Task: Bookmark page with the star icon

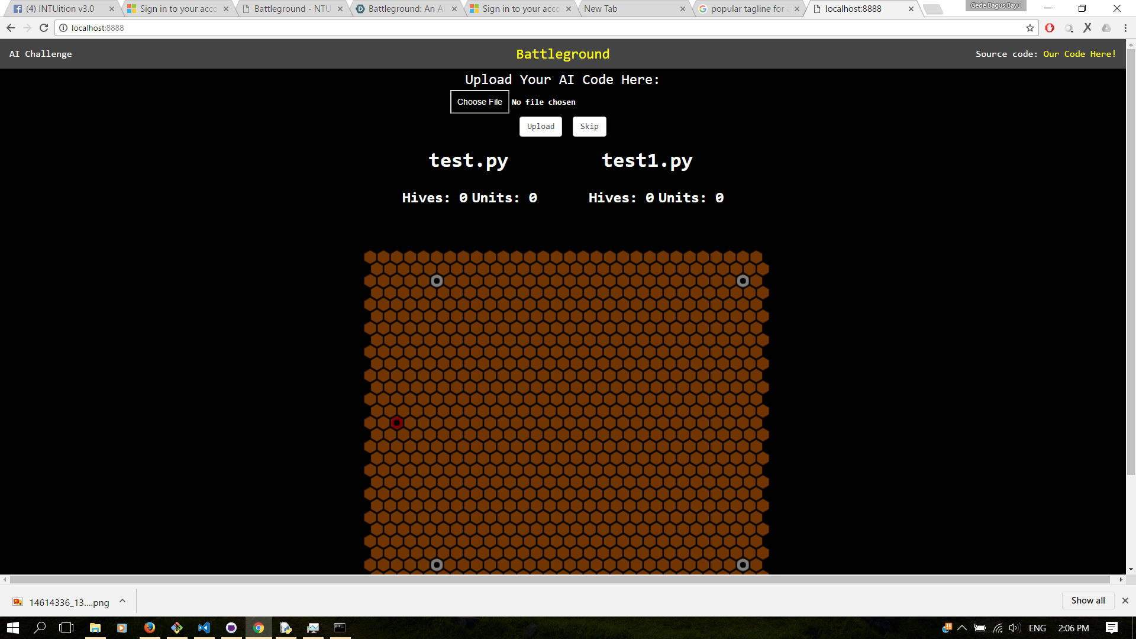Action: 1030,28
